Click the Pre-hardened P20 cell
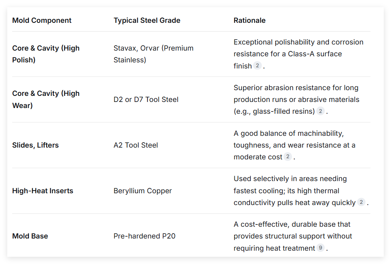The width and height of the screenshot is (391, 264). (144, 236)
